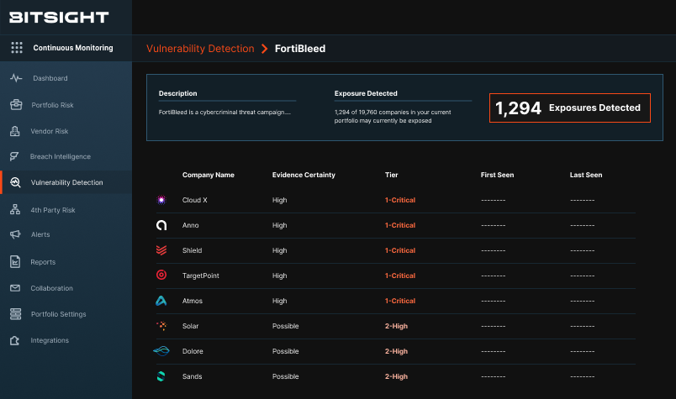Click 1-Critical tier for TargetPoint
The width and height of the screenshot is (676, 399).
click(x=400, y=276)
